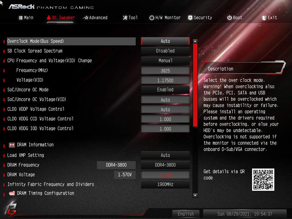
Task: Select the Overclock Mode (Bus Speed) row
Action: tap(71, 41)
